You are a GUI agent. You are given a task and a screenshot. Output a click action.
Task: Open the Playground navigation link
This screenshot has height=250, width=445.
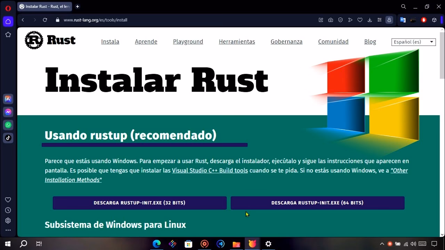pos(188,42)
